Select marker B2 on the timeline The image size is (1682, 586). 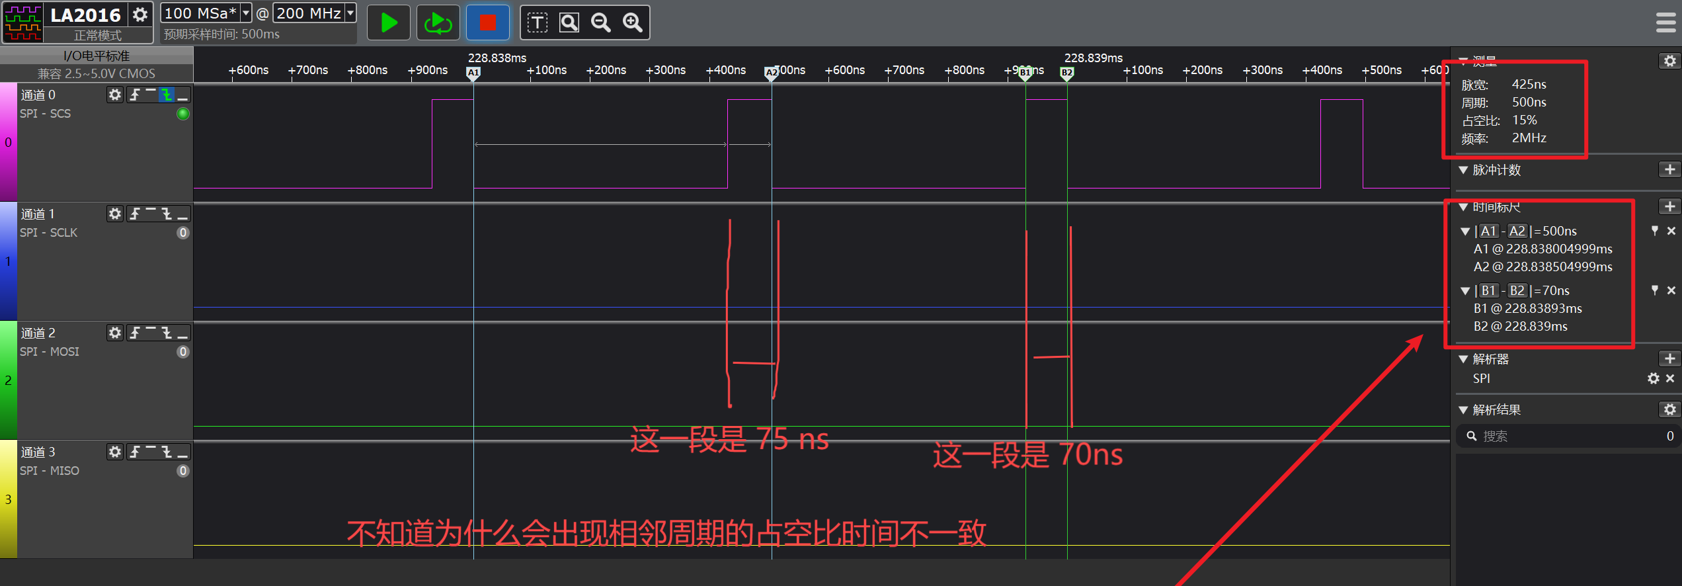click(x=1066, y=73)
